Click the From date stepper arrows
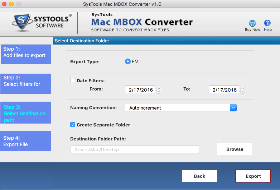The image size is (280, 190). click(x=159, y=90)
